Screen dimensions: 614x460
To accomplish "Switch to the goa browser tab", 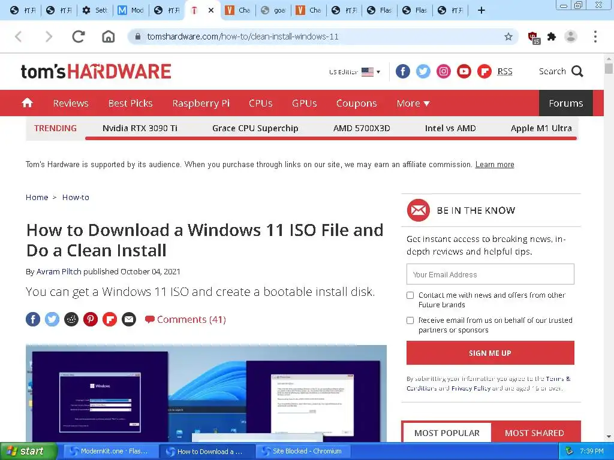I will tap(273, 10).
